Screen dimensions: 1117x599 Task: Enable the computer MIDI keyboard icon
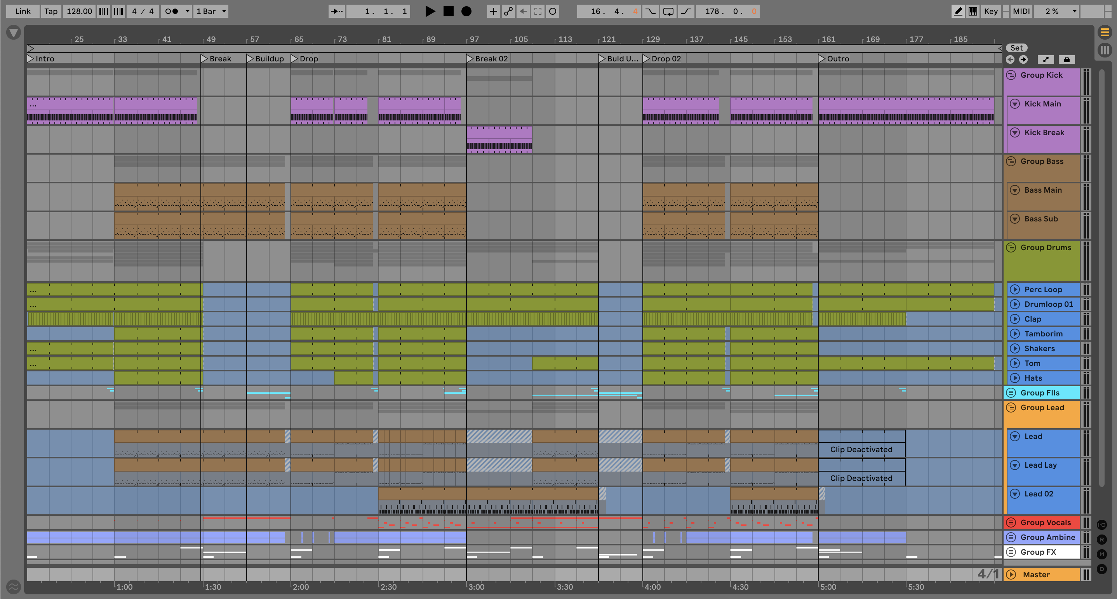tap(973, 11)
